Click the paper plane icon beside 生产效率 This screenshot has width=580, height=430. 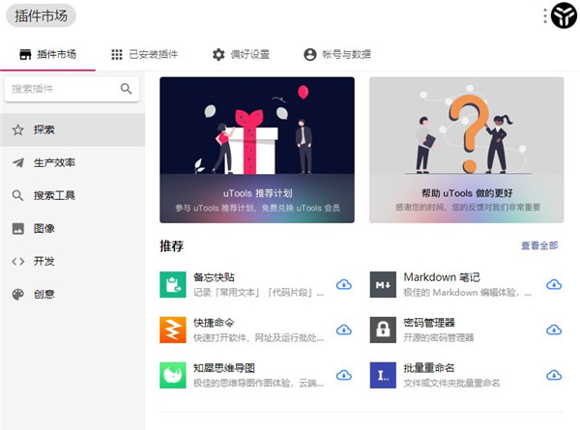17,162
